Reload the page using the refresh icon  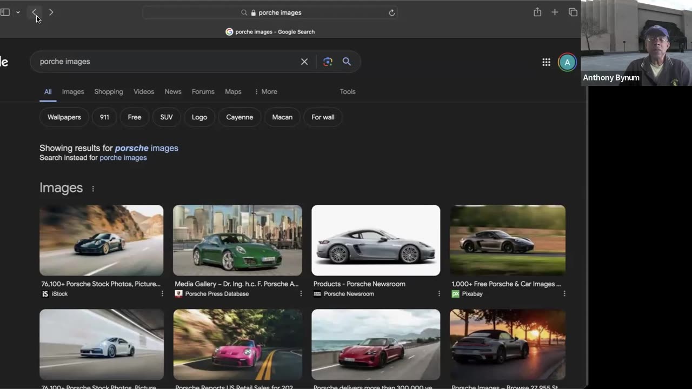coord(392,12)
